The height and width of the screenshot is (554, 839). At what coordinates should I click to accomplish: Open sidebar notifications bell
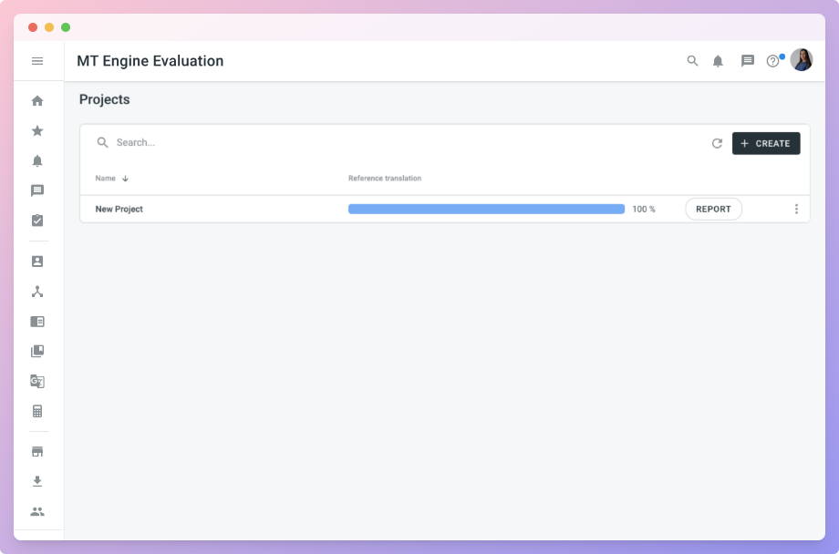[37, 161]
